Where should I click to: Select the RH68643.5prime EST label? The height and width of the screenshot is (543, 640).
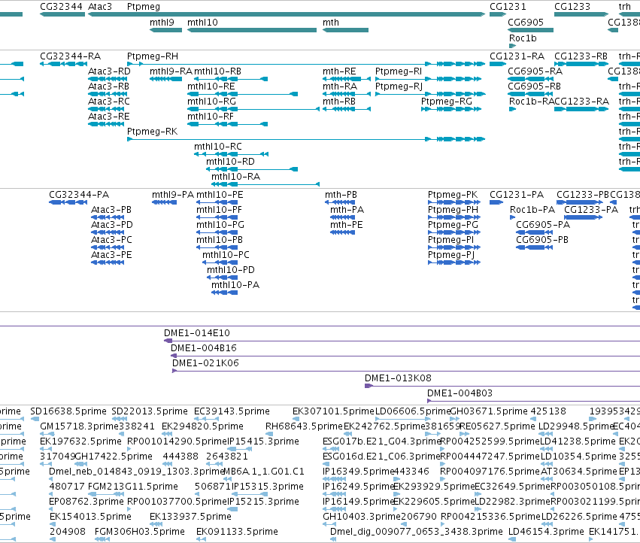pyautogui.click(x=304, y=426)
